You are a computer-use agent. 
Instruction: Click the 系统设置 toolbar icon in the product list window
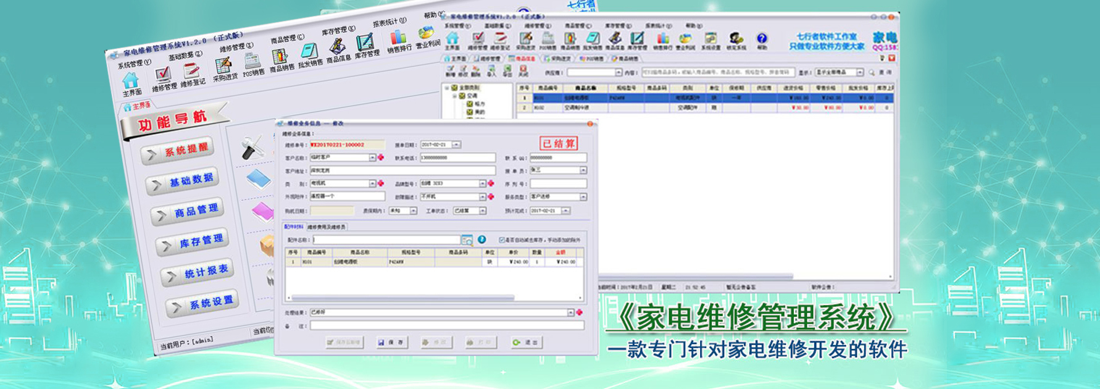click(710, 38)
